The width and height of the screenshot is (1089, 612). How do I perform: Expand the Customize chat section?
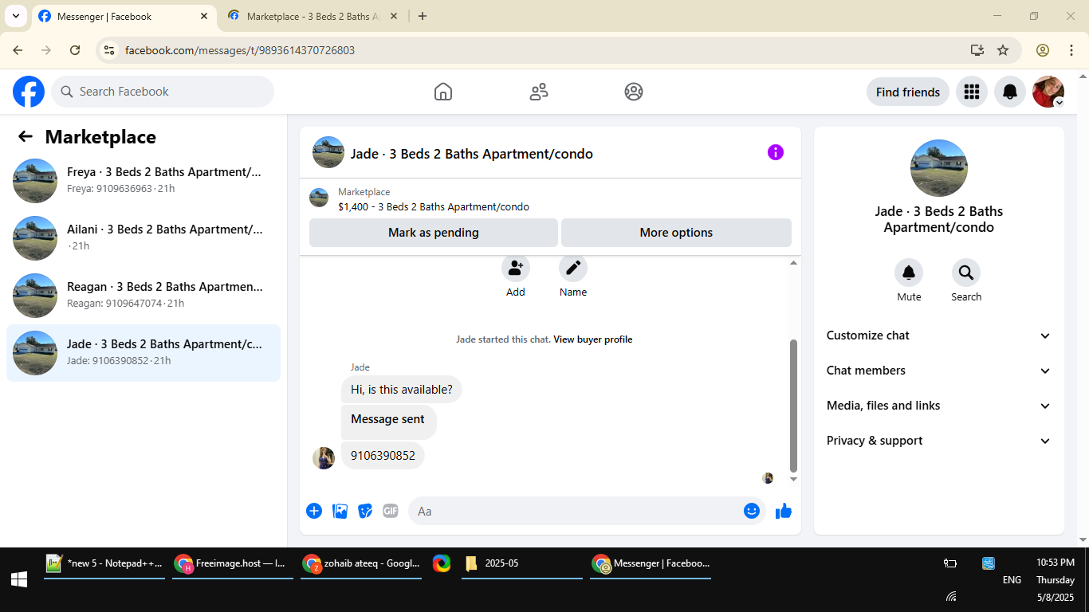point(939,335)
